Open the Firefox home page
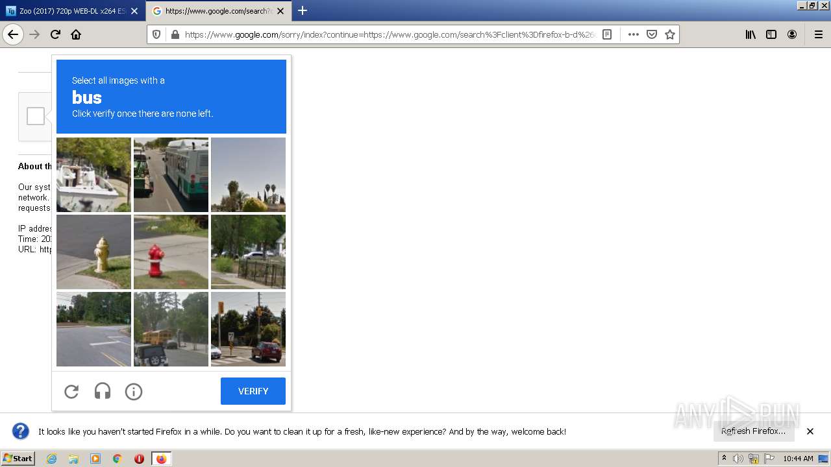The image size is (831, 467). click(x=76, y=34)
